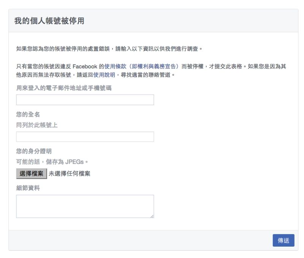Click the 細節資料 label
304x258 pixels.
(28, 188)
